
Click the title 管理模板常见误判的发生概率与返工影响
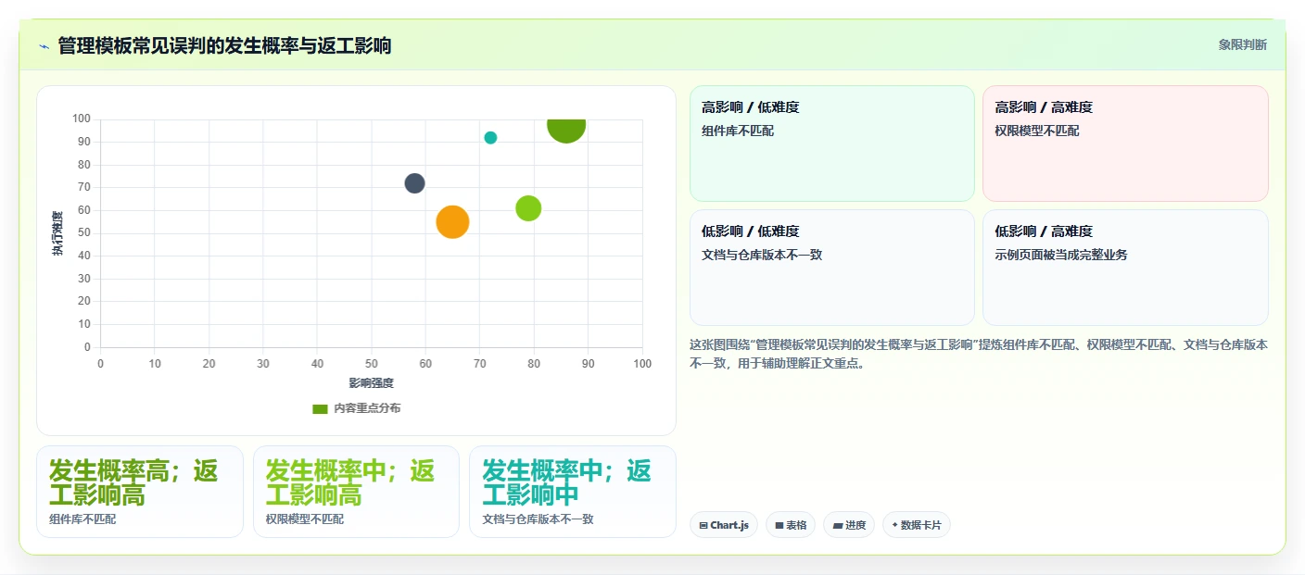pyautogui.click(x=224, y=45)
